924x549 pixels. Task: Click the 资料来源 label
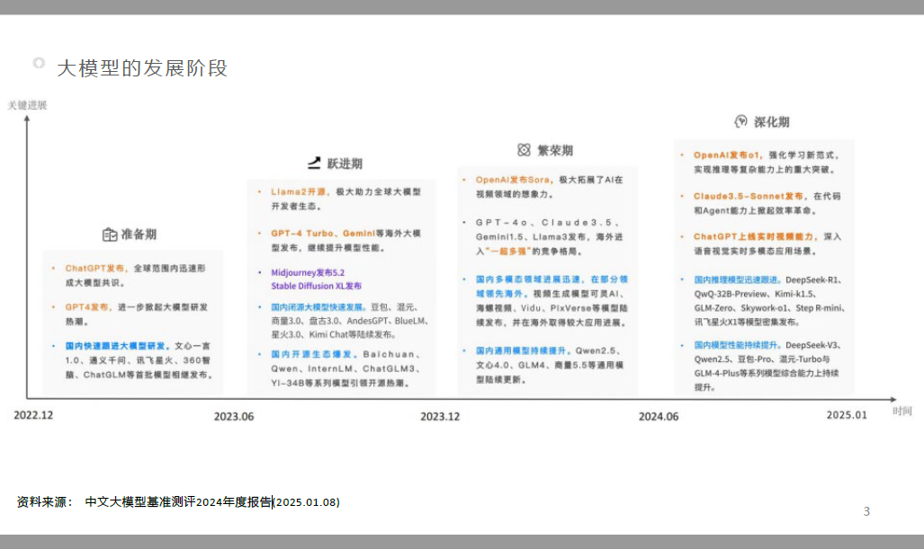tap(45, 502)
